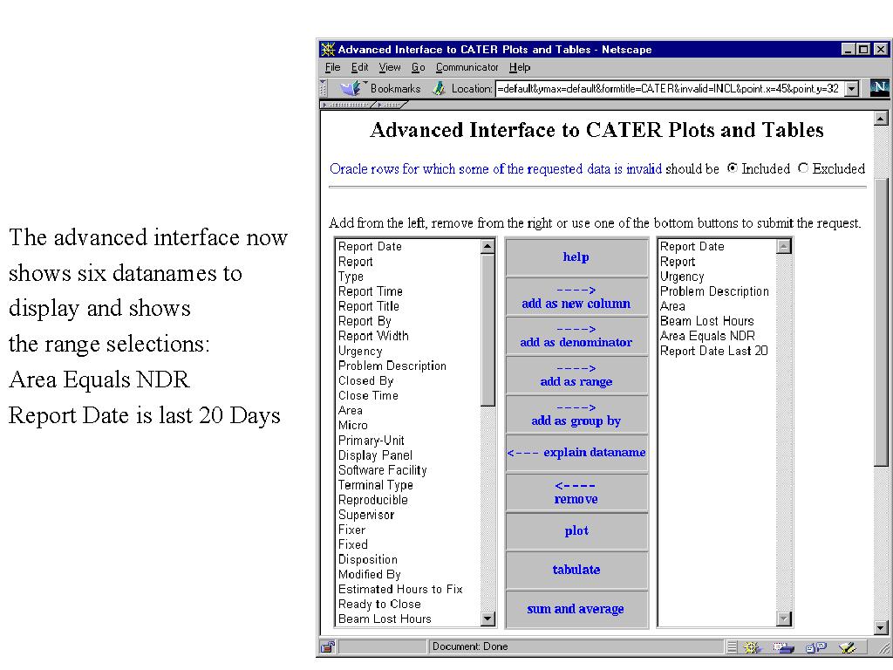Image resolution: width=893 pixels, height=670 pixels.
Task: Open Newsgroups icon in the component bar
Action: (x=815, y=646)
